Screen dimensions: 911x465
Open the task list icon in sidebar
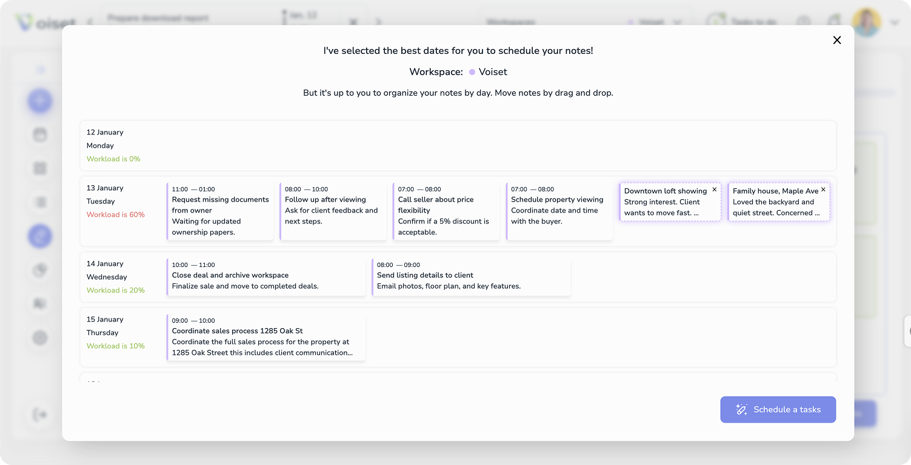point(40,202)
